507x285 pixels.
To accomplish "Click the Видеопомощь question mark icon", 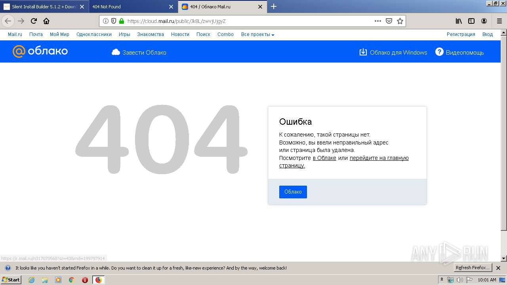I will pos(439,52).
